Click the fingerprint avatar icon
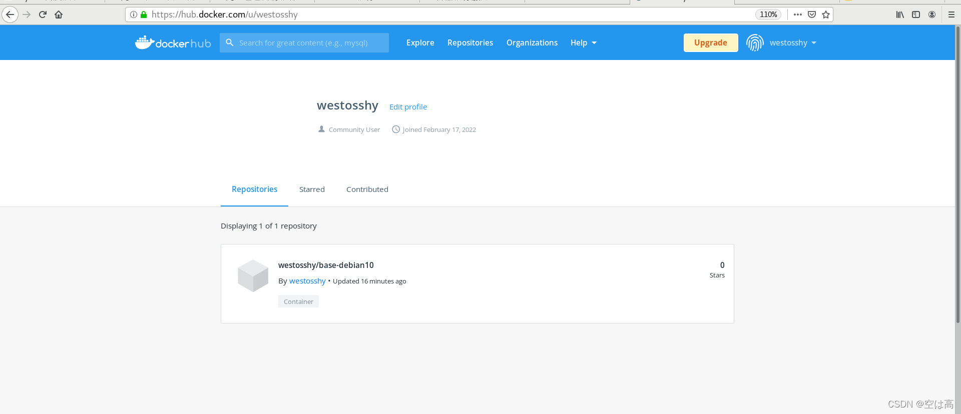 point(755,43)
